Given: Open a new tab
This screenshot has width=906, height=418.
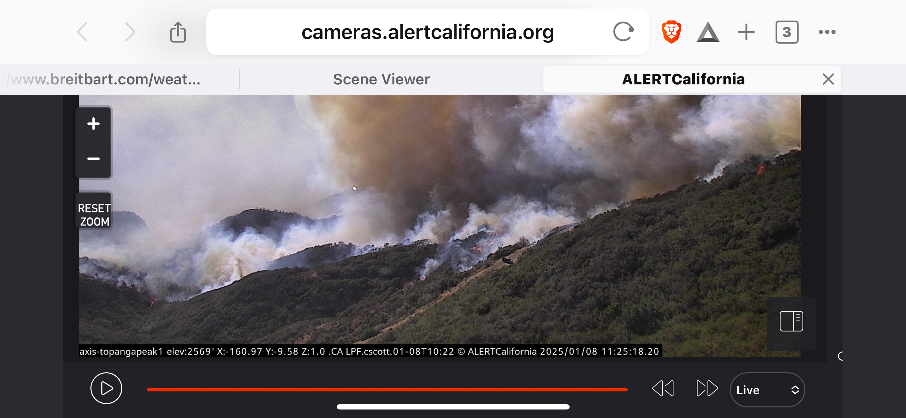Looking at the screenshot, I should [x=746, y=32].
